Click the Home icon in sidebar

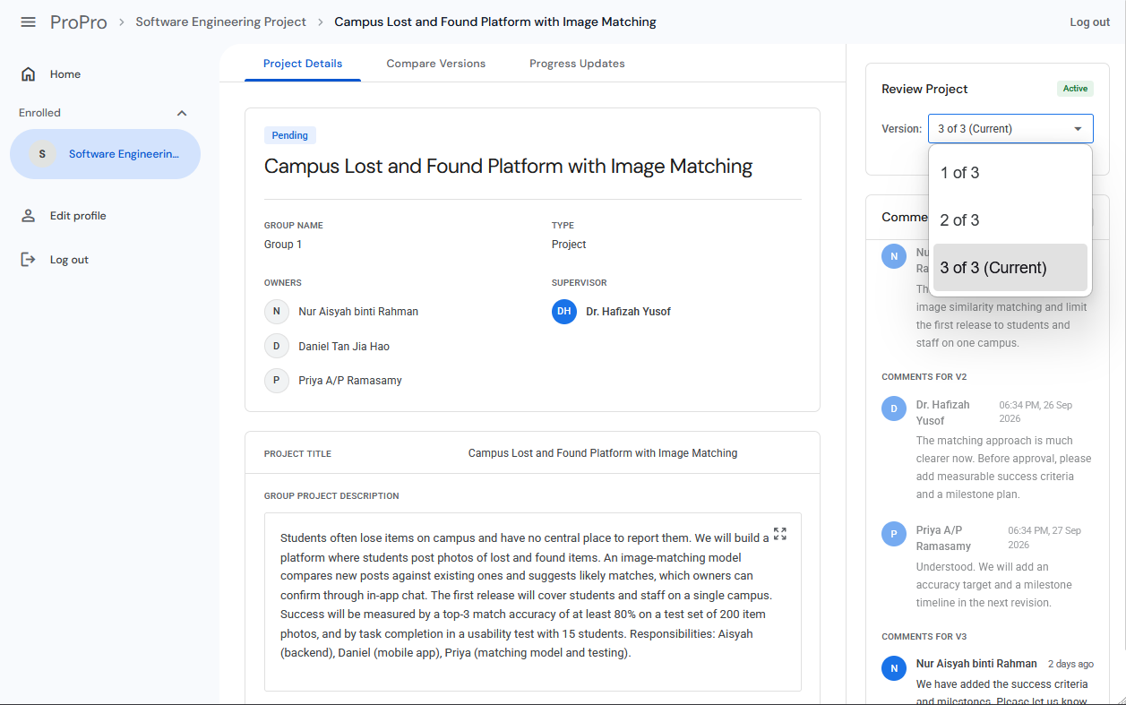coord(29,74)
